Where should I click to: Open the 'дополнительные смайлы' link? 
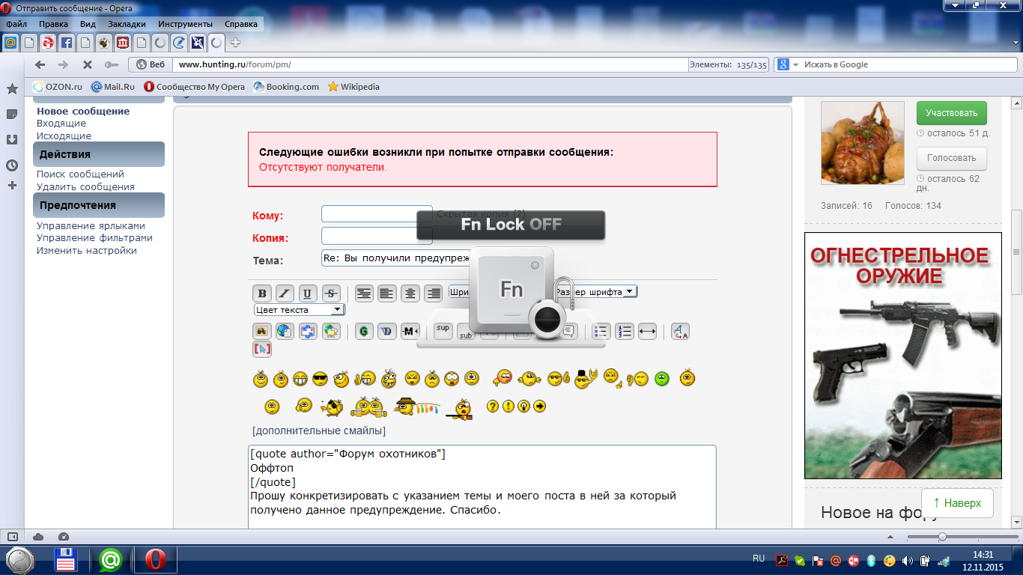[x=319, y=431]
